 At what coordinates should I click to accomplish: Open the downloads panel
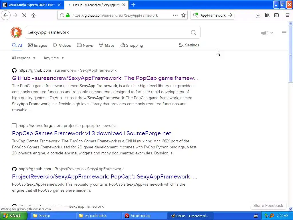(258, 15)
